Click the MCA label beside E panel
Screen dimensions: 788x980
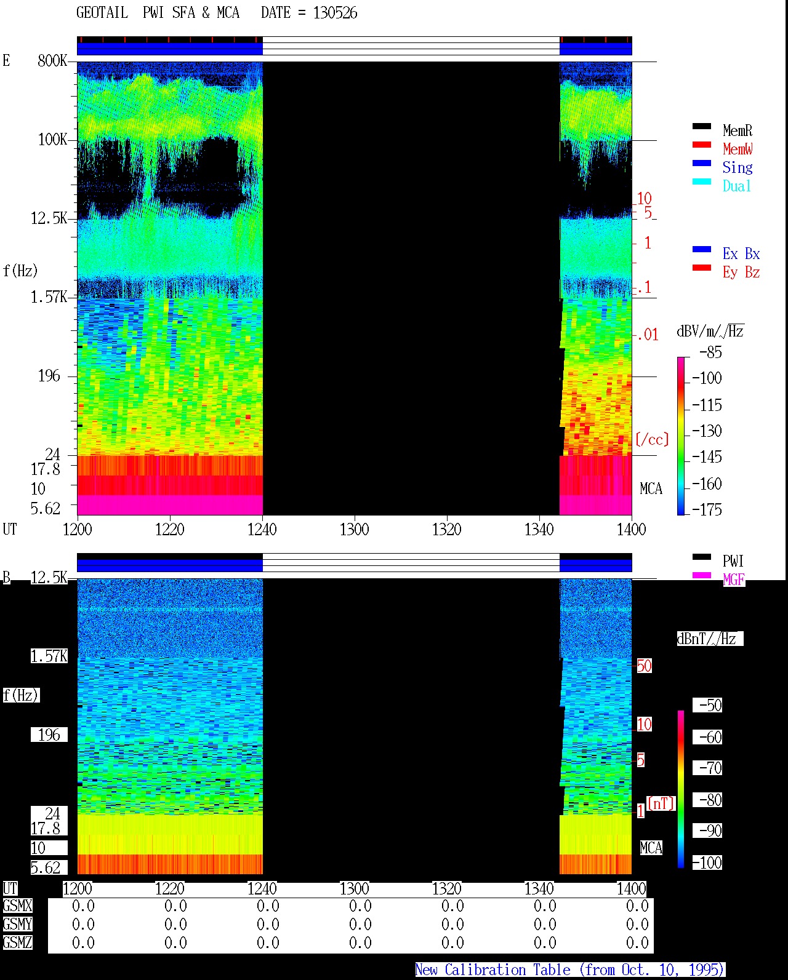pos(651,488)
